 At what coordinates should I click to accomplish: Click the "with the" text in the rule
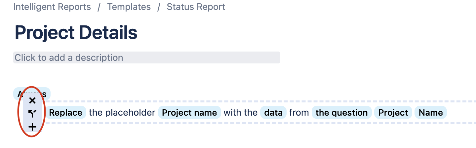coord(240,113)
